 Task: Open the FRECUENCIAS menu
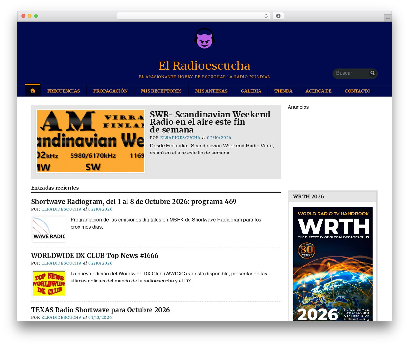tap(64, 91)
